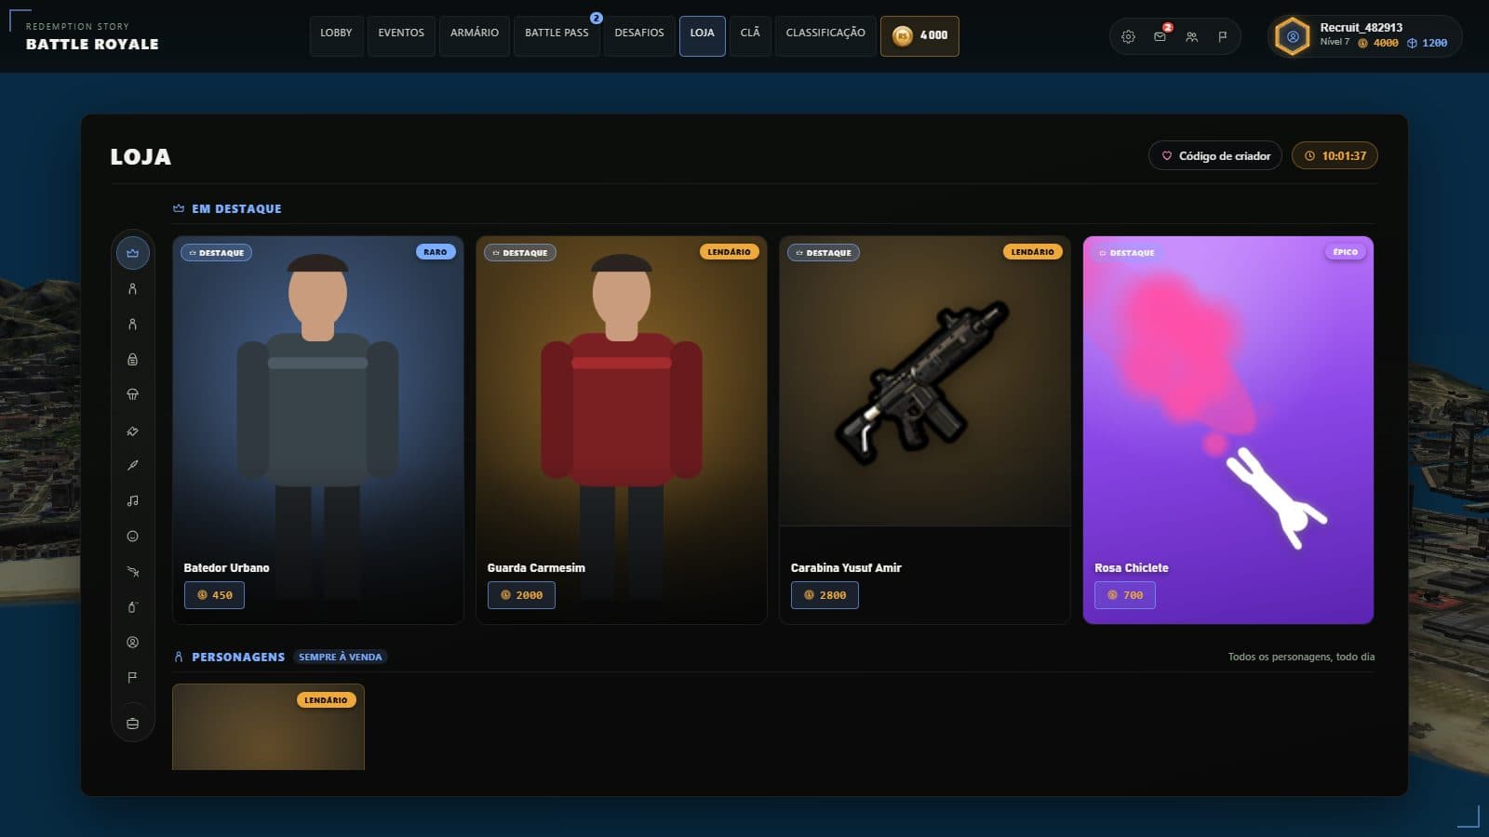Open the emoji smiley category in sidebar
1489x837 pixels.
click(132, 536)
